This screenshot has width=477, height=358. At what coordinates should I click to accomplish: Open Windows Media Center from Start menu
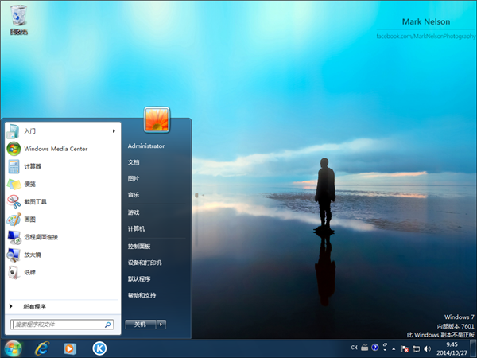pos(55,149)
